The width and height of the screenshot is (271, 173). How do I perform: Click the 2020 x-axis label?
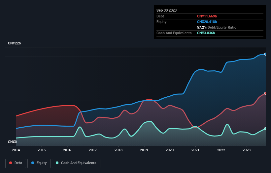(170, 150)
